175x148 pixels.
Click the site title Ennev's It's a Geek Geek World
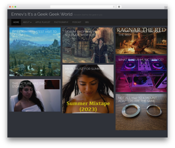coord(42,14)
